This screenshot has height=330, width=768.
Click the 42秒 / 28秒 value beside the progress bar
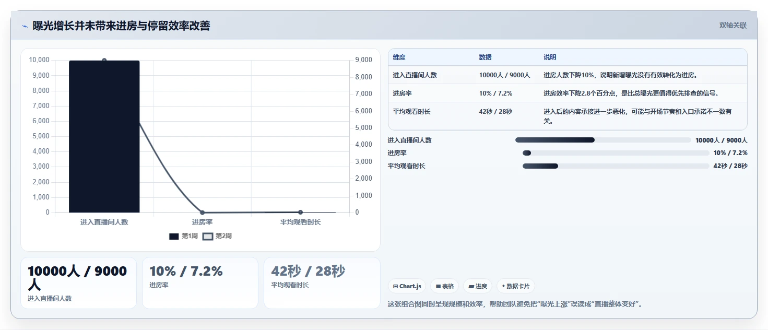click(730, 166)
